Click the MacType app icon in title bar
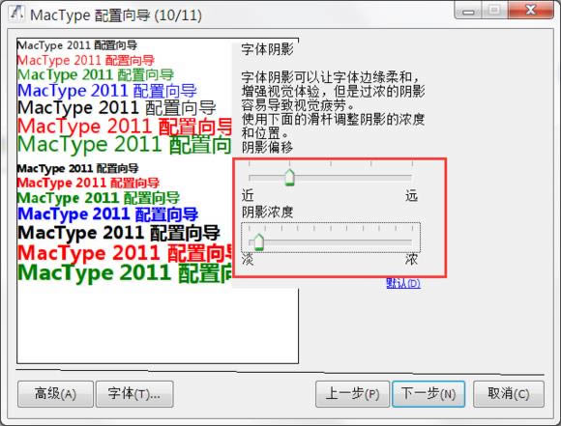This screenshot has height=426, width=561. [16, 14]
